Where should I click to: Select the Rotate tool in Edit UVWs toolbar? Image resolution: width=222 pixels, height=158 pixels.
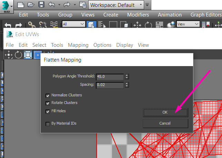click(18, 55)
